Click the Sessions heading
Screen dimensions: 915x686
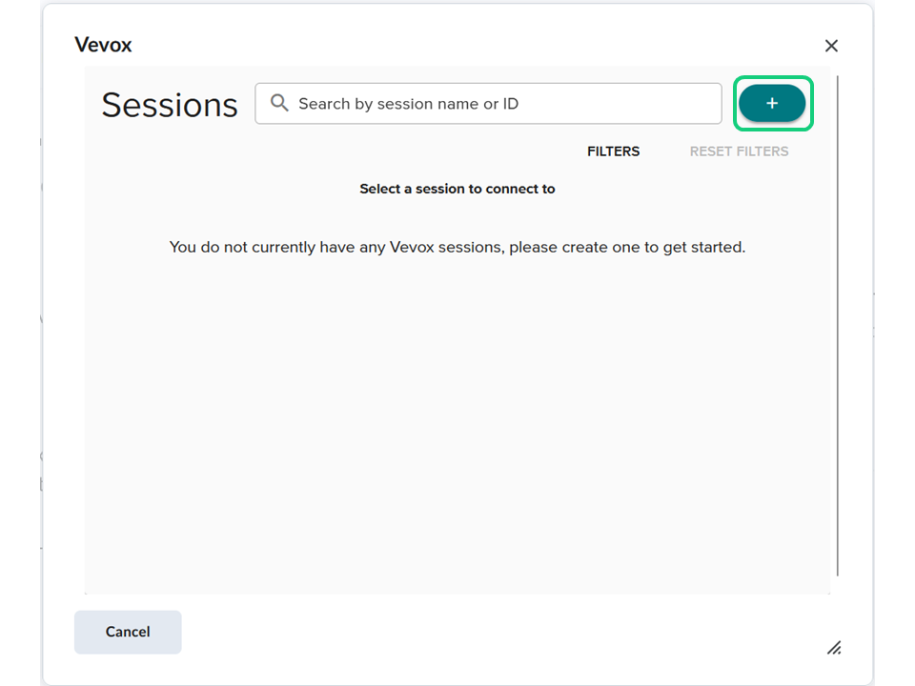(170, 105)
